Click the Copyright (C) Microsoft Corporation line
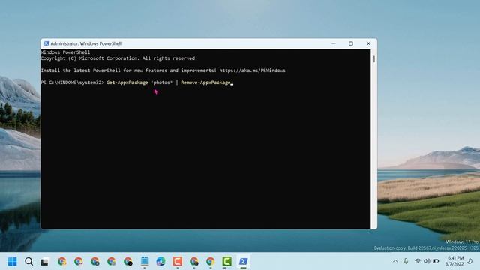This screenshot has width=480, height=270. [x=118, y=58]
